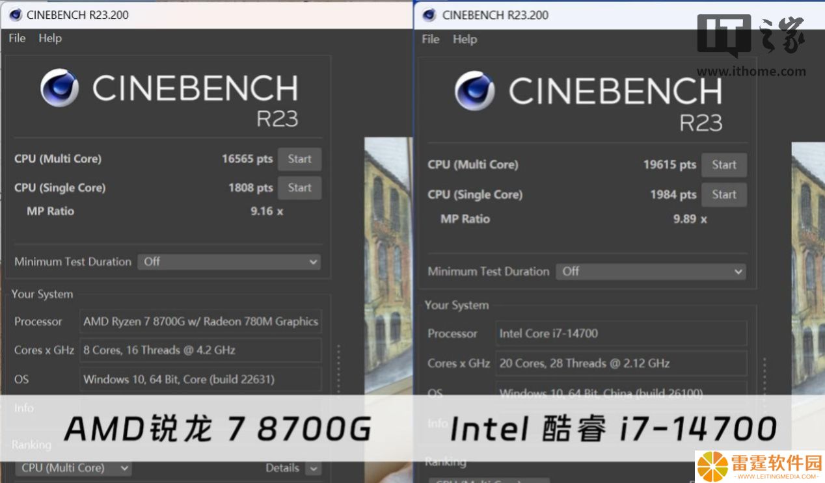825x483 pixels.
Task: Expand the Details dropdown in AMD window
Action: point(313,468)
